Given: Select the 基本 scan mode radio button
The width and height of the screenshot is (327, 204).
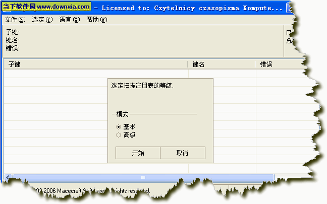Looking at the screenshot, I should coord(119,127).
